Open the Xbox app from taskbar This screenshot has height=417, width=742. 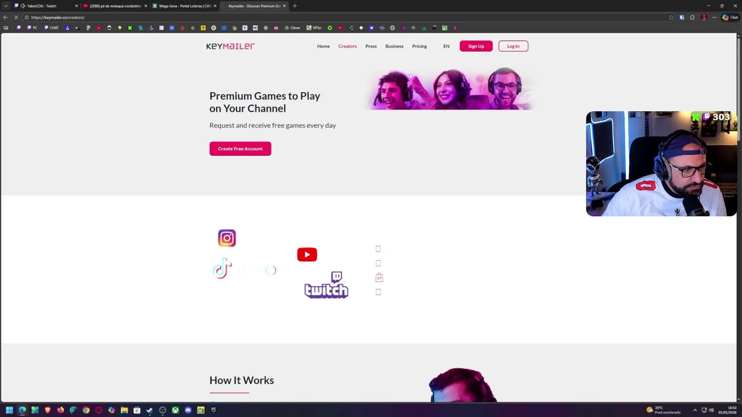pos(175,411)
